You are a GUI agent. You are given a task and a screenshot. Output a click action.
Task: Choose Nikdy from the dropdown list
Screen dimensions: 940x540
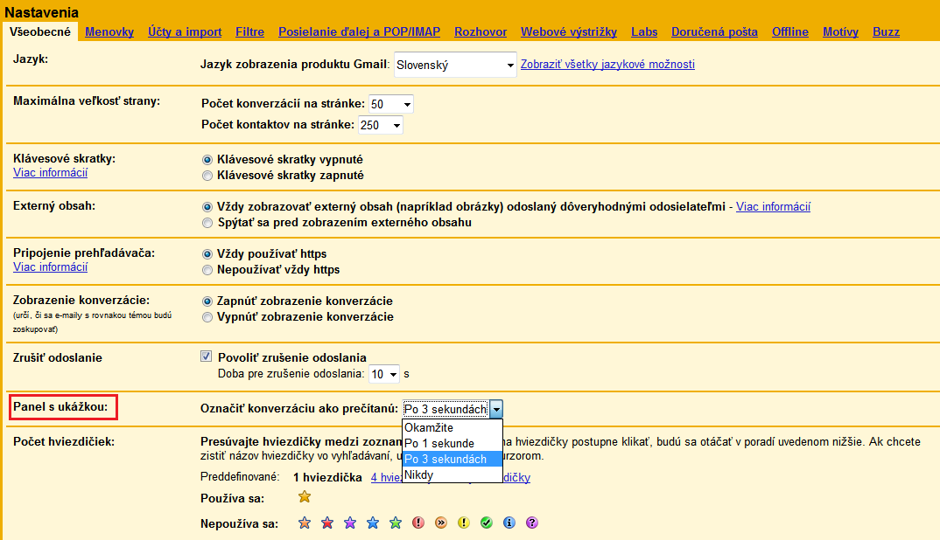tap(452, 474)
